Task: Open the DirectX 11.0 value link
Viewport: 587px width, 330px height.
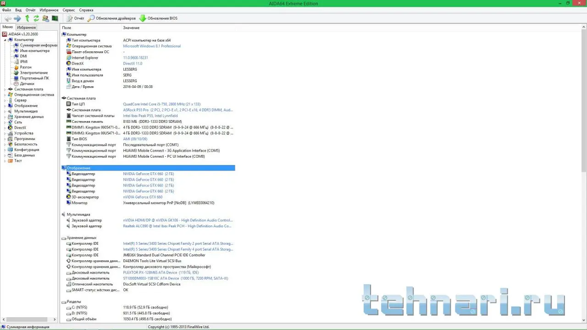Action: pos(133,64)
